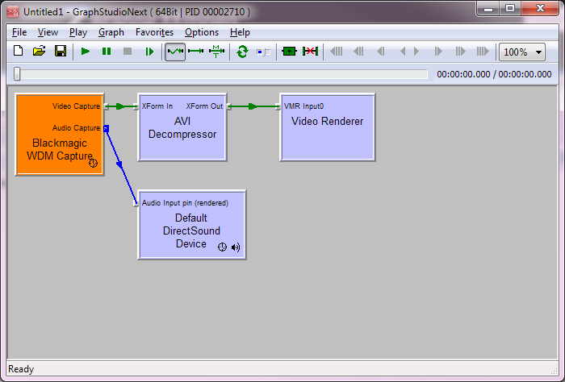565x382 pixels.
Task: Click the speaker volume icon on DirectSound Device
Action: [x=236, y=247]
